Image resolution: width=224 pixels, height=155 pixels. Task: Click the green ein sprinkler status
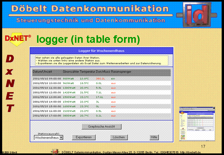tap(113, 79)
